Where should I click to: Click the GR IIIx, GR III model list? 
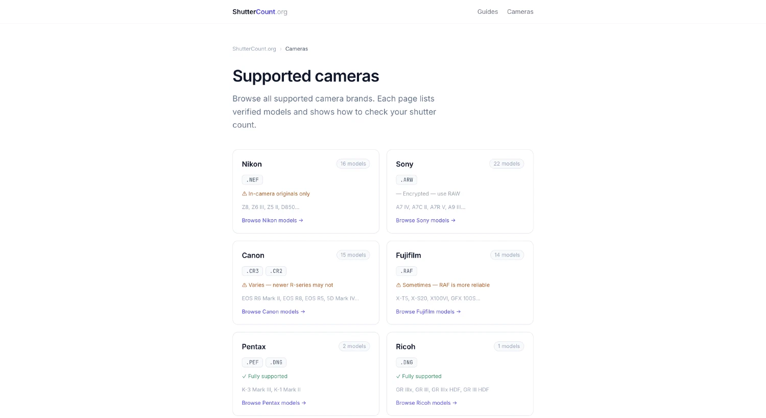(442, 389)
